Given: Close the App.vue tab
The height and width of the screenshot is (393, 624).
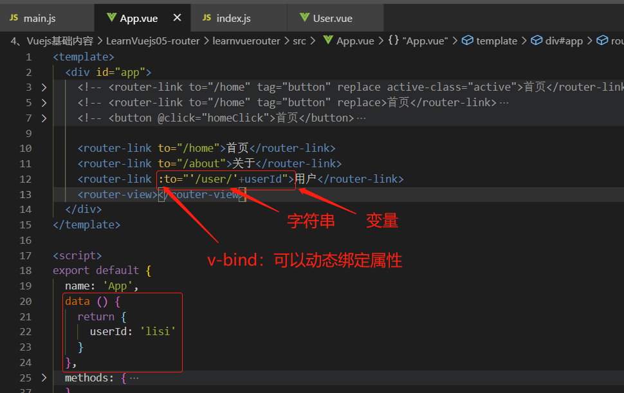Looking at the screenshot, I should (x=177, y=17).
